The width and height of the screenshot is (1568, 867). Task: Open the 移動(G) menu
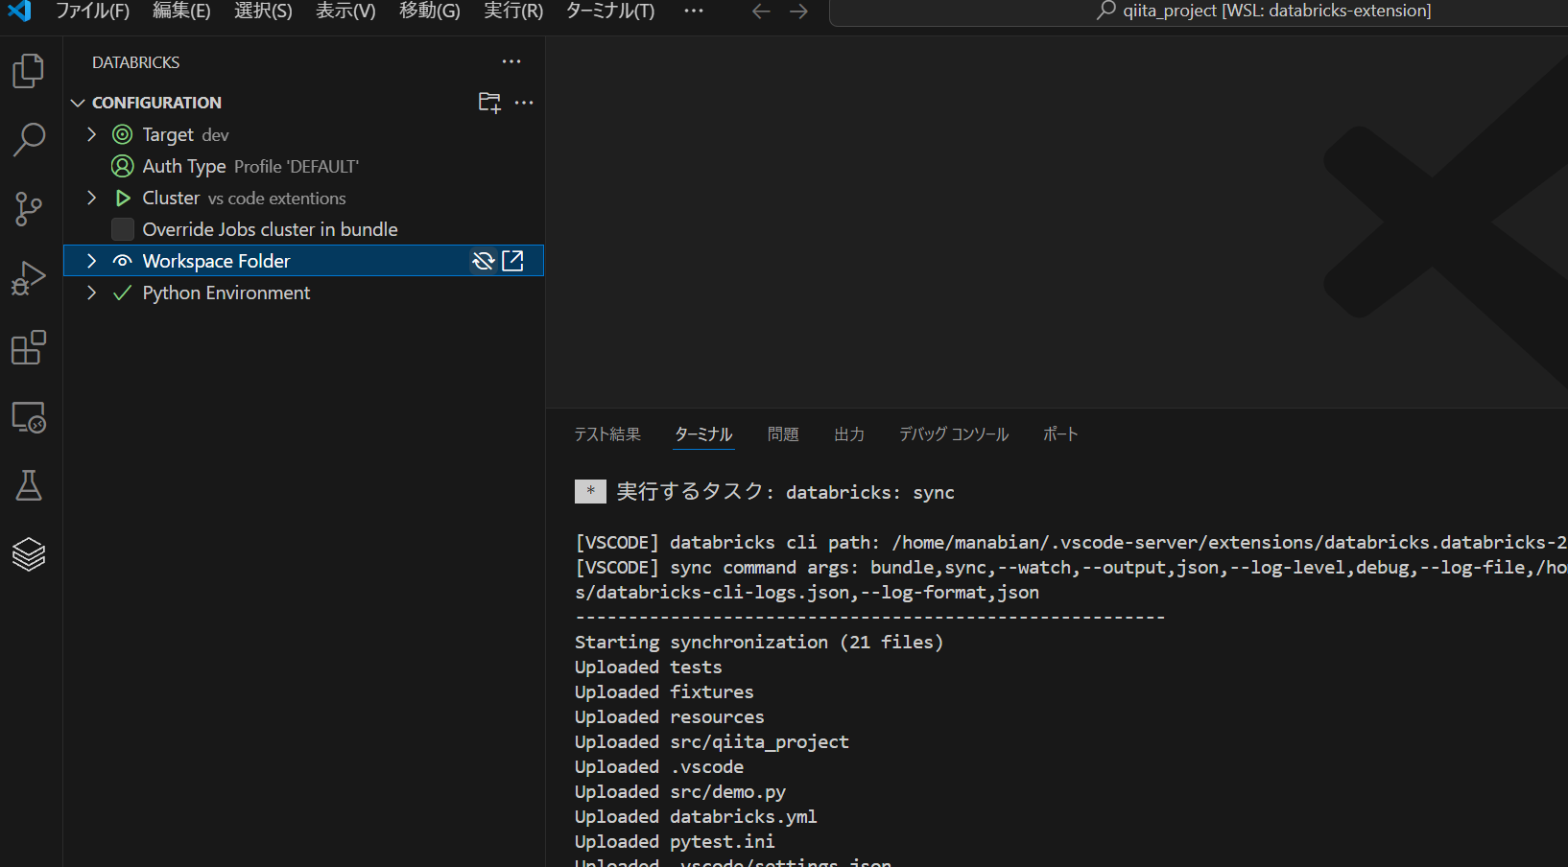(429, 12)
